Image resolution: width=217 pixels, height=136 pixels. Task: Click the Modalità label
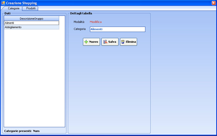[x=79, y=22]
